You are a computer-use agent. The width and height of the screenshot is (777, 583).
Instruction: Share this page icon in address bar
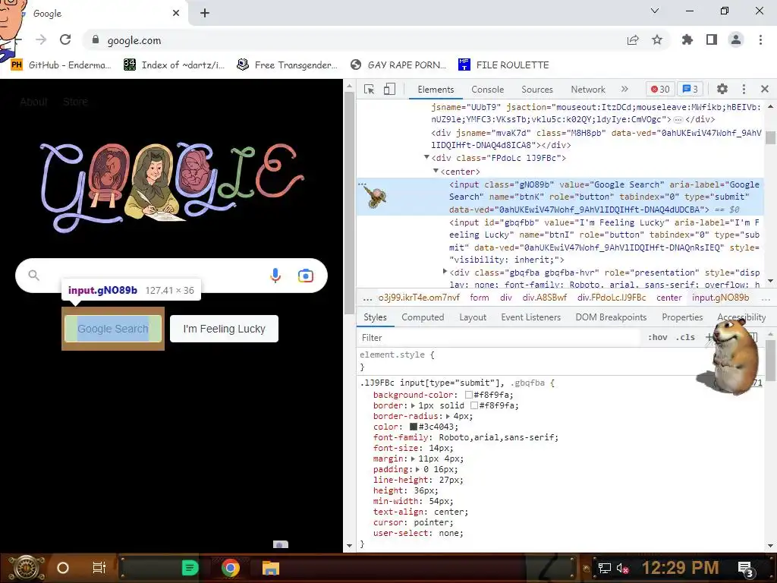(x=633, y=40)
